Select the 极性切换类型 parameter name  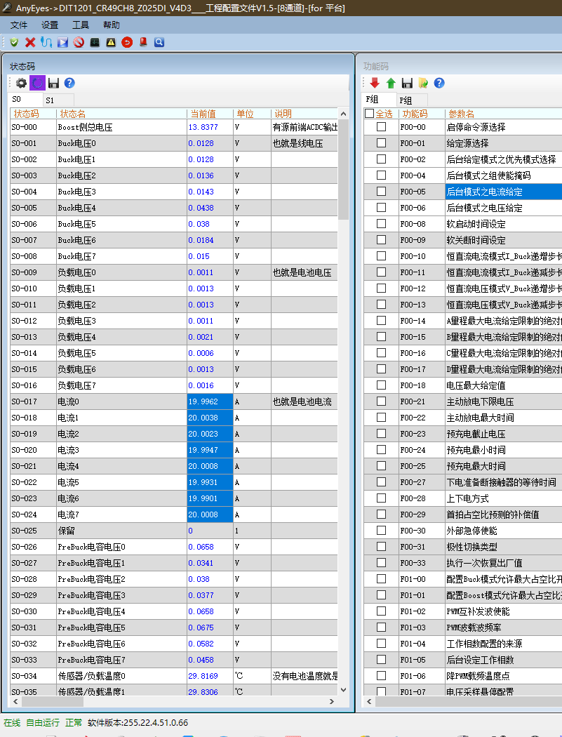(x=471, y=547)
